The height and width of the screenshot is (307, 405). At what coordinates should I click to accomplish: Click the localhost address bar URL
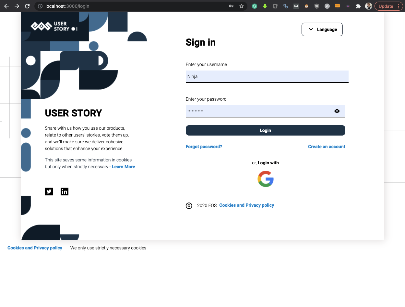[x=67, y=6]
